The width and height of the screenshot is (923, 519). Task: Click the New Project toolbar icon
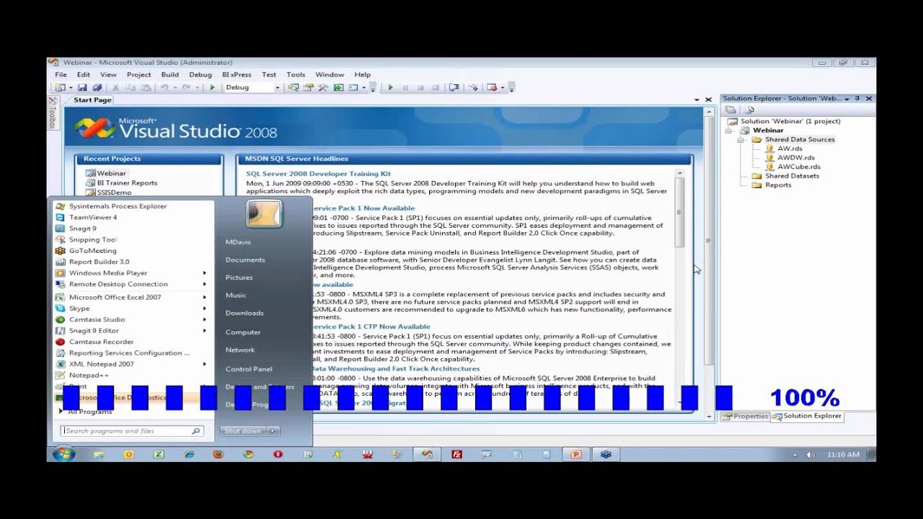click(x=61, y=87)
